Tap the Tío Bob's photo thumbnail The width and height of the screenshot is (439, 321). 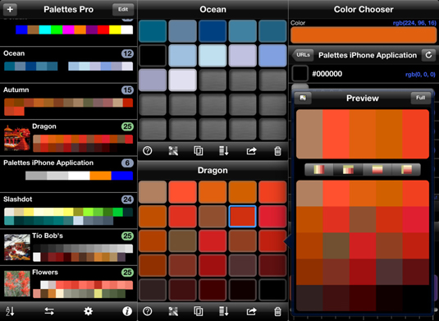17,247
